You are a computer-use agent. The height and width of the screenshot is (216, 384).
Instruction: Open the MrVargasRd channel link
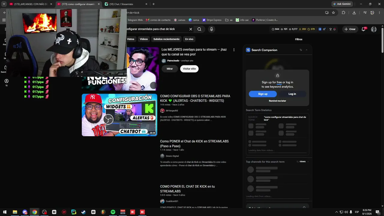tap(172, 111)
